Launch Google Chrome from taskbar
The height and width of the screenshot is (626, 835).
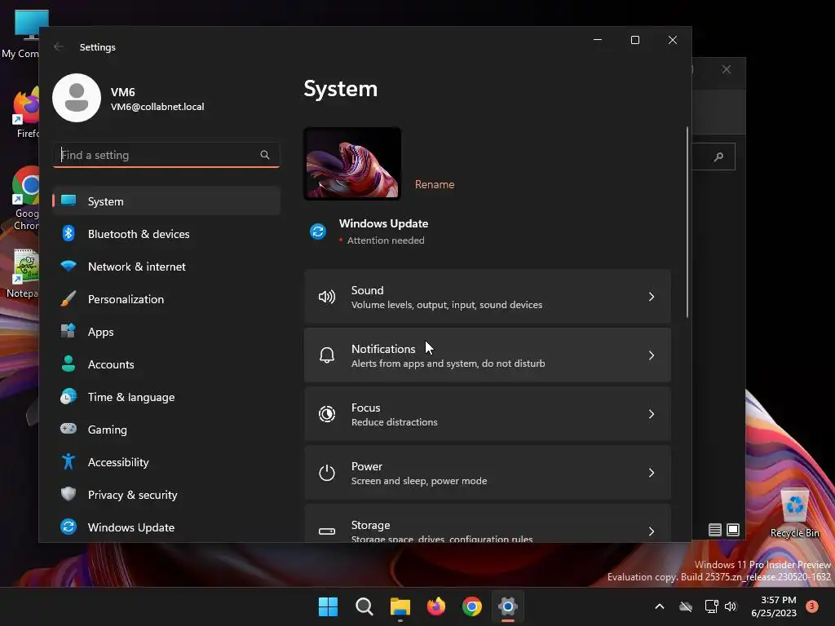(x=472, y=606)
